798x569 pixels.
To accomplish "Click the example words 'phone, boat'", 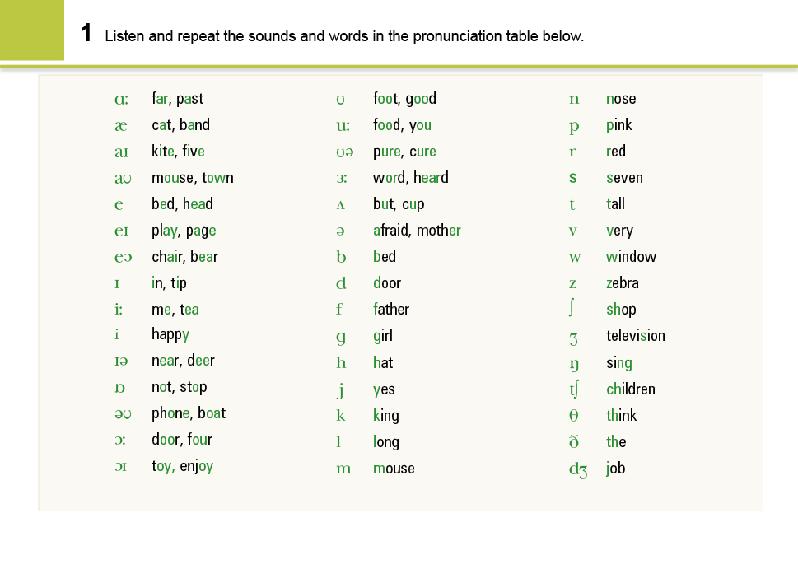I will (188, 413).
